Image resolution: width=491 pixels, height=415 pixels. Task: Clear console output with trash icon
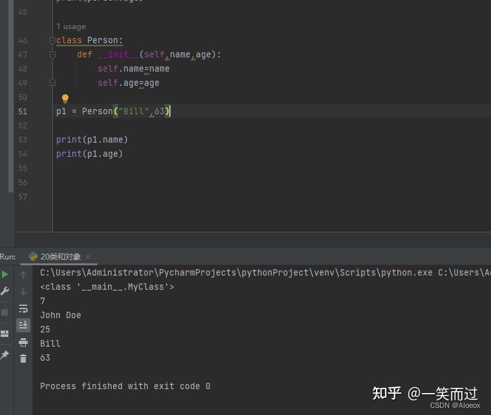pyautogui.click(x=23, y=359)
